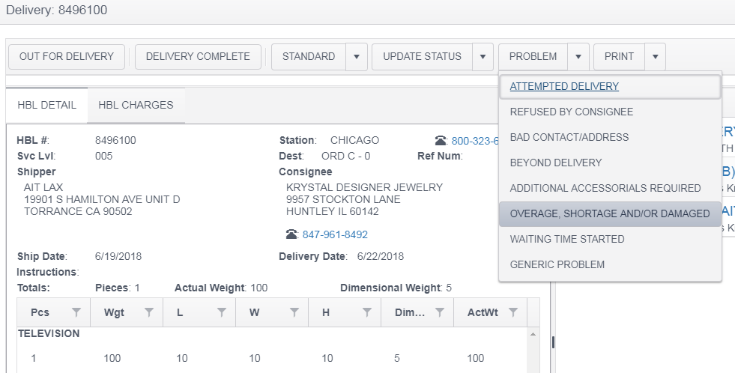Expand the PRINT dropdown arrow
The width and height of the screenshot is (735, 373).
[655, 57]
